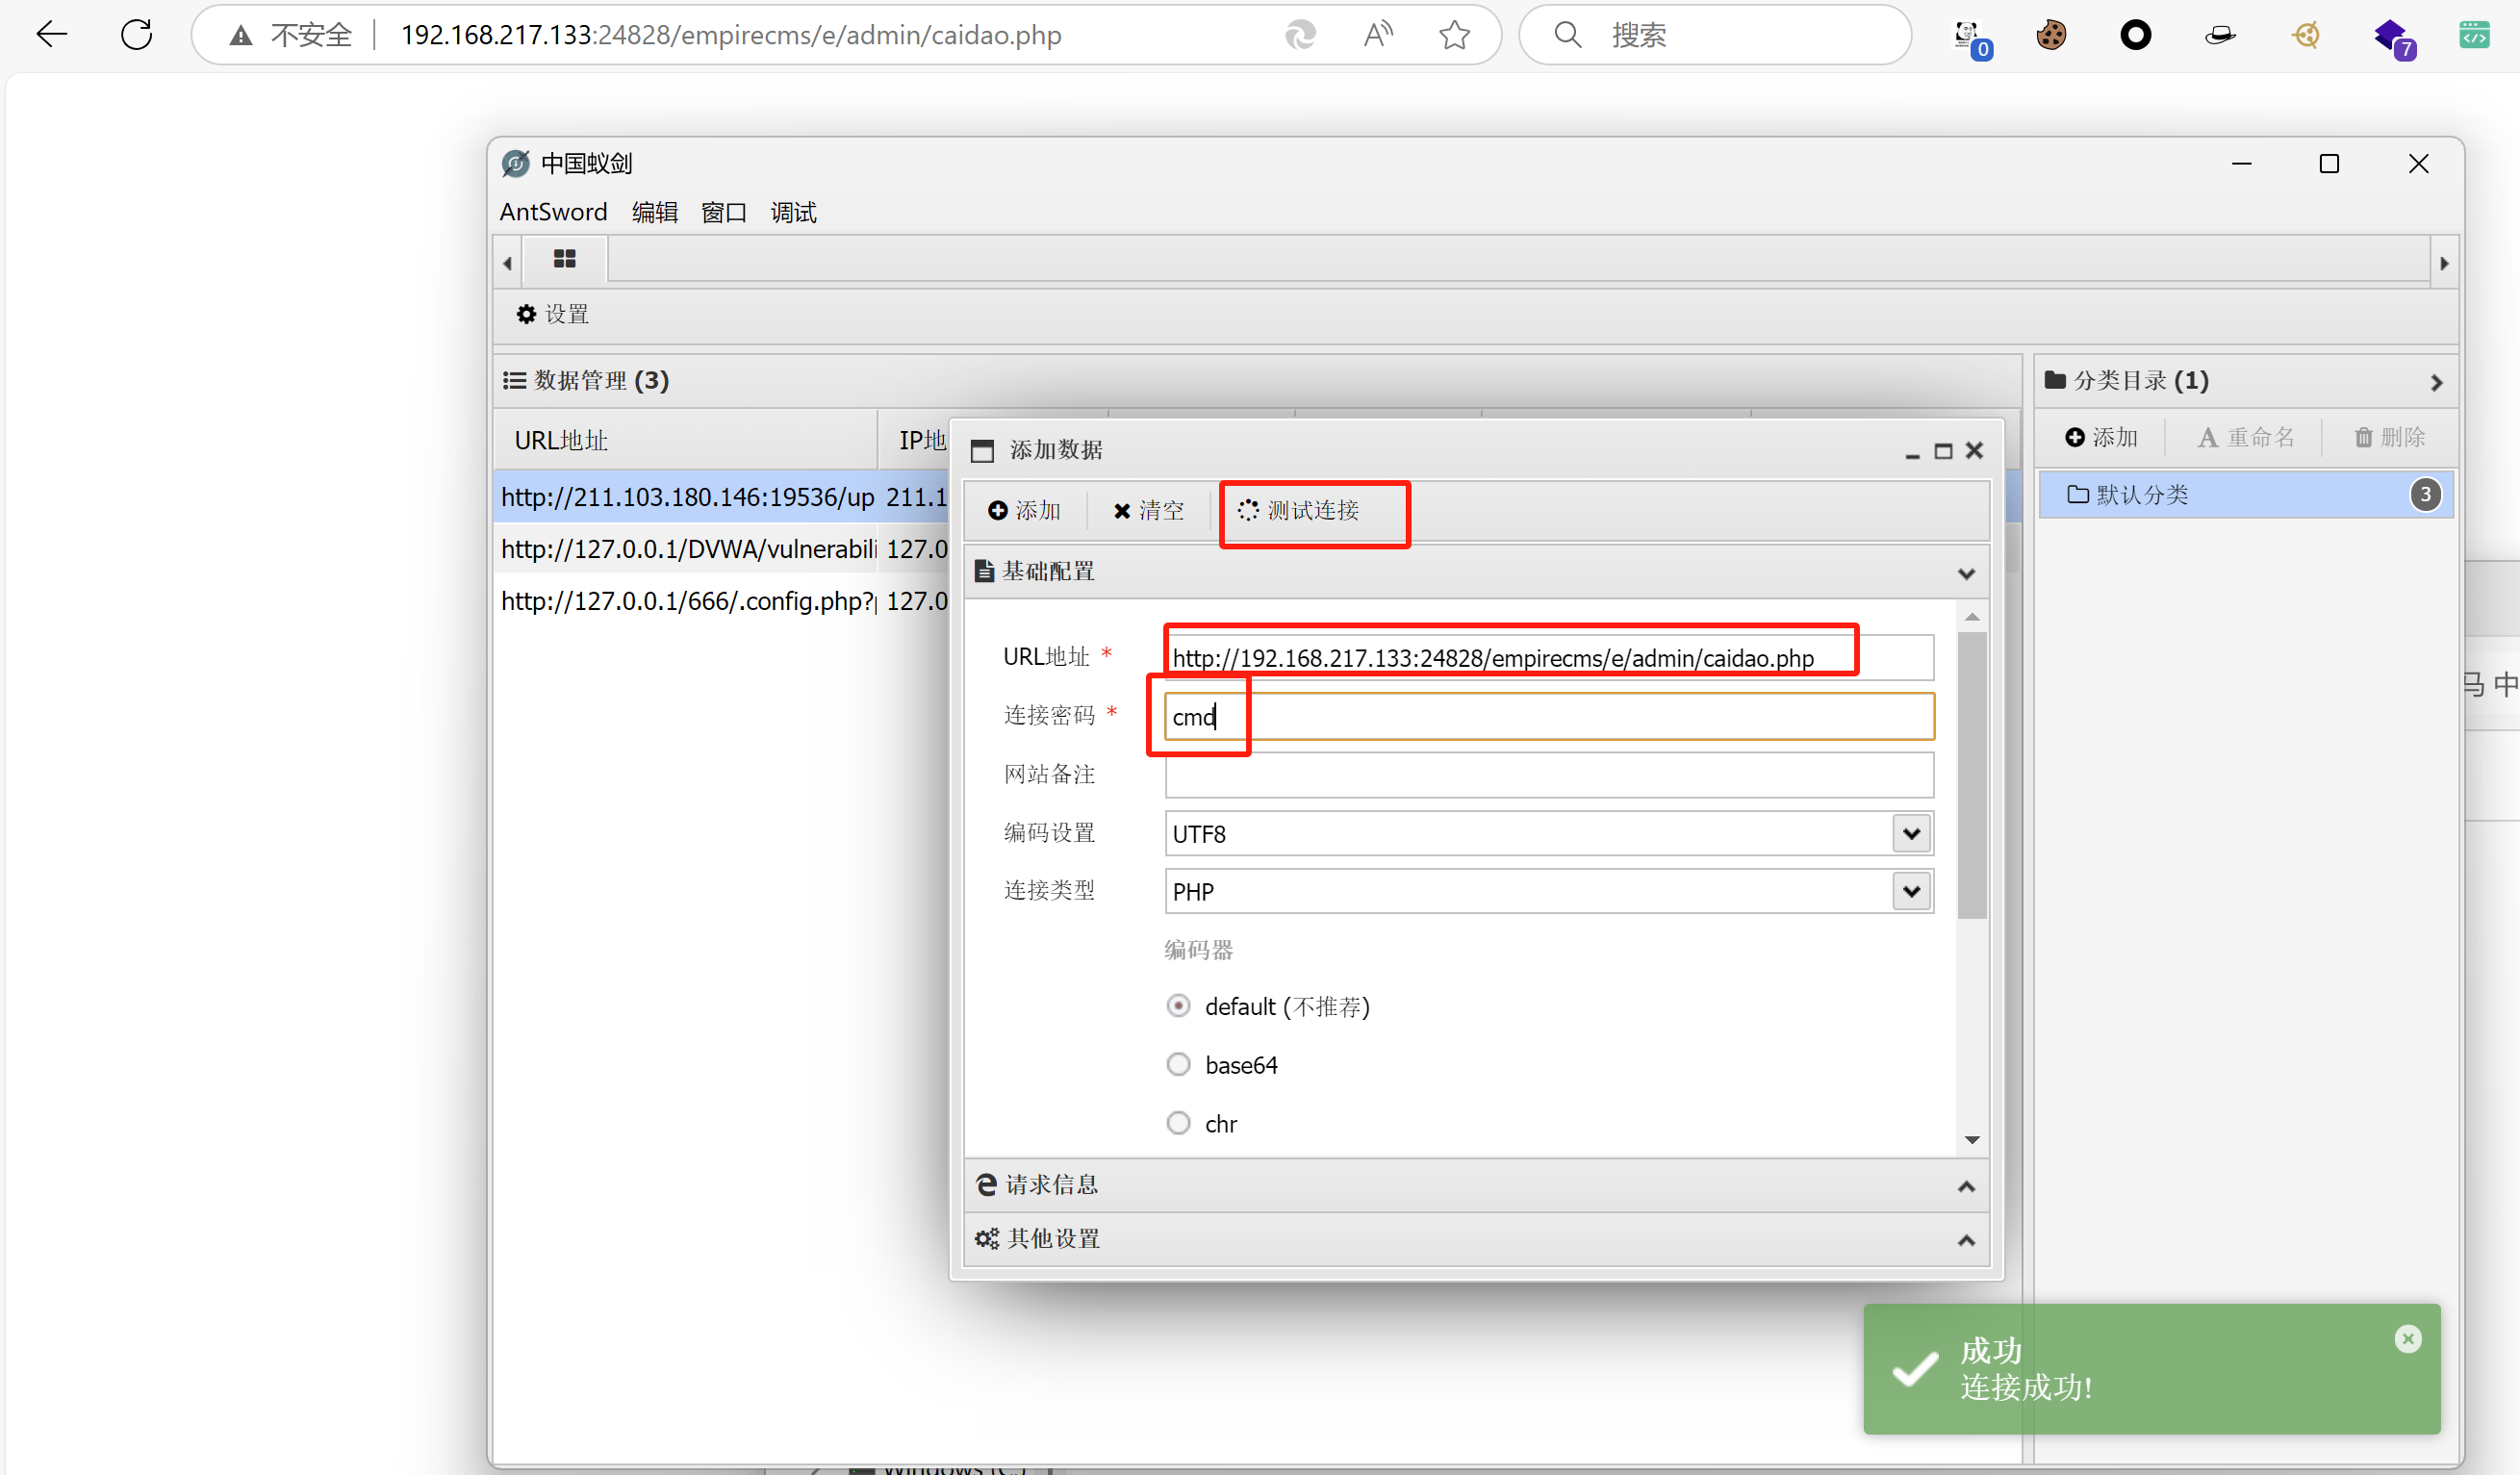The image size is (2520, 1475).
Task: Click the 测试连接 spinner button
Action: pos(1298,511)
